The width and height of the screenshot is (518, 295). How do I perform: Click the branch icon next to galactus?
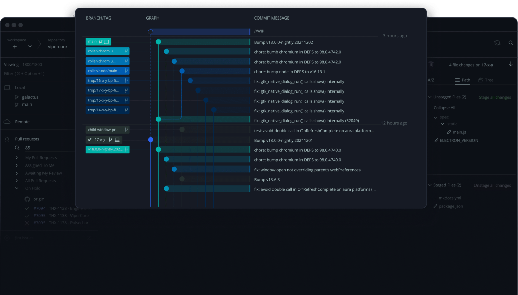tap(17, 97)
